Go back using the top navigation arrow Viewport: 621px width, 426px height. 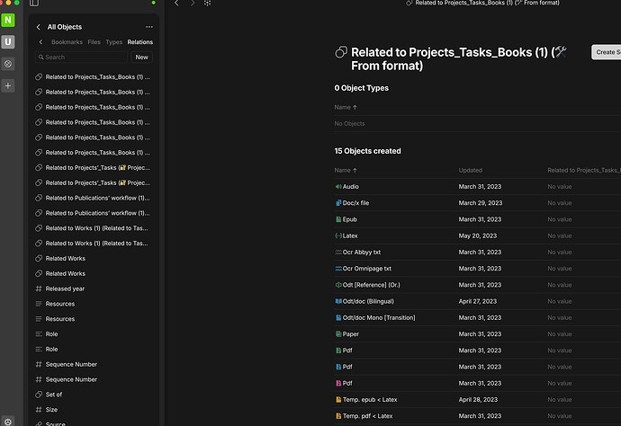click(176, 4)
